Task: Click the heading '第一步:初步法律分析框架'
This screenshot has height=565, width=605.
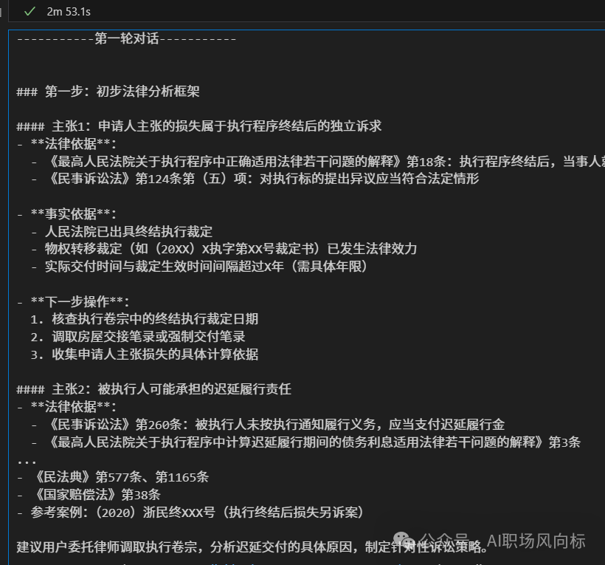Action: click(x=108, y=92)
